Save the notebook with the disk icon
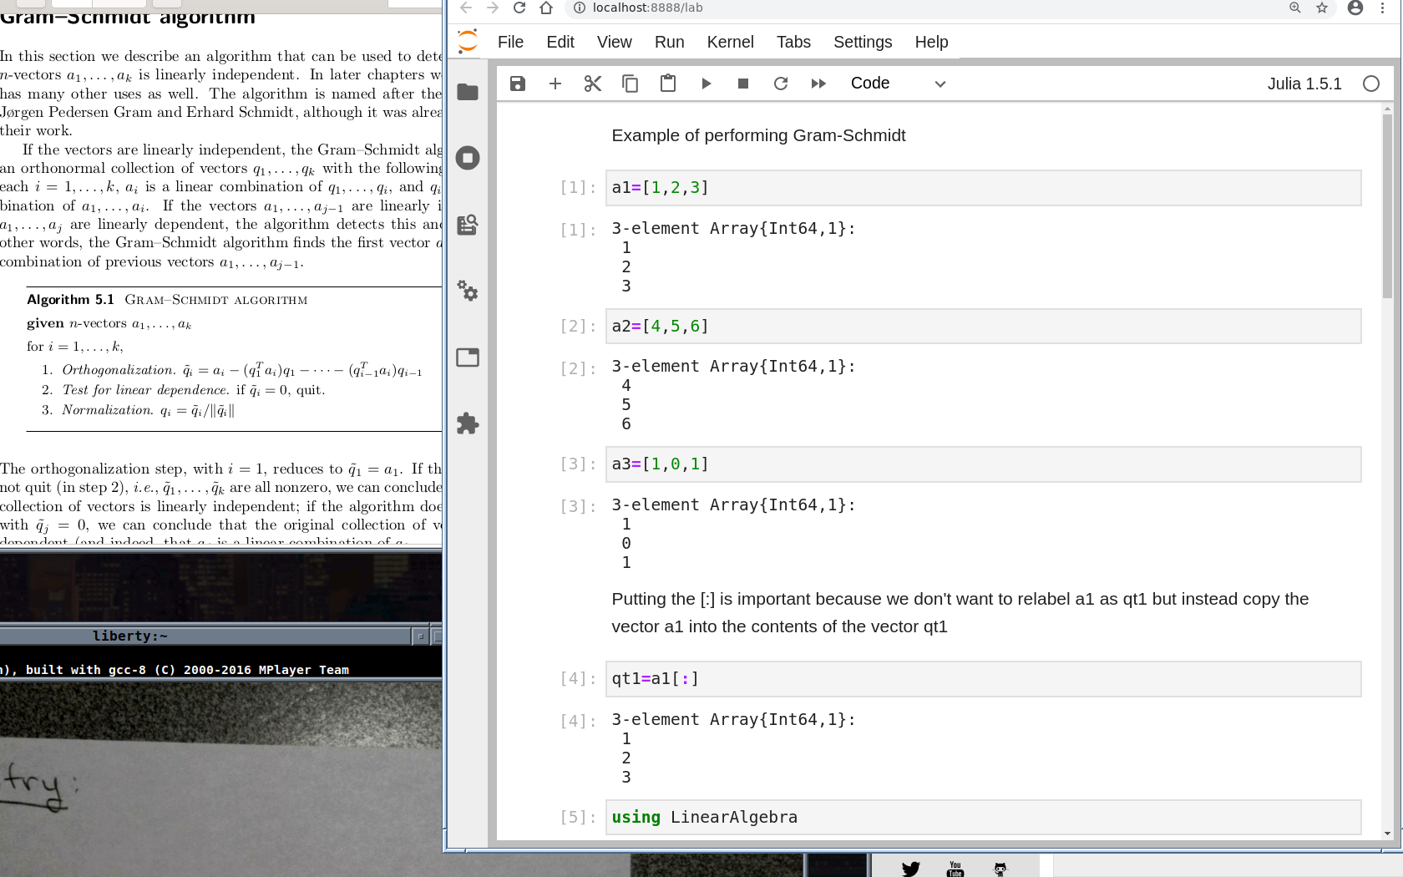The width and height of the screenshot is (1403, 877). 518,84
